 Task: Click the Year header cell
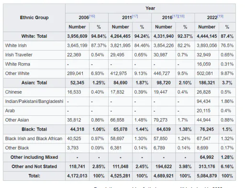(x=150, y=8)
